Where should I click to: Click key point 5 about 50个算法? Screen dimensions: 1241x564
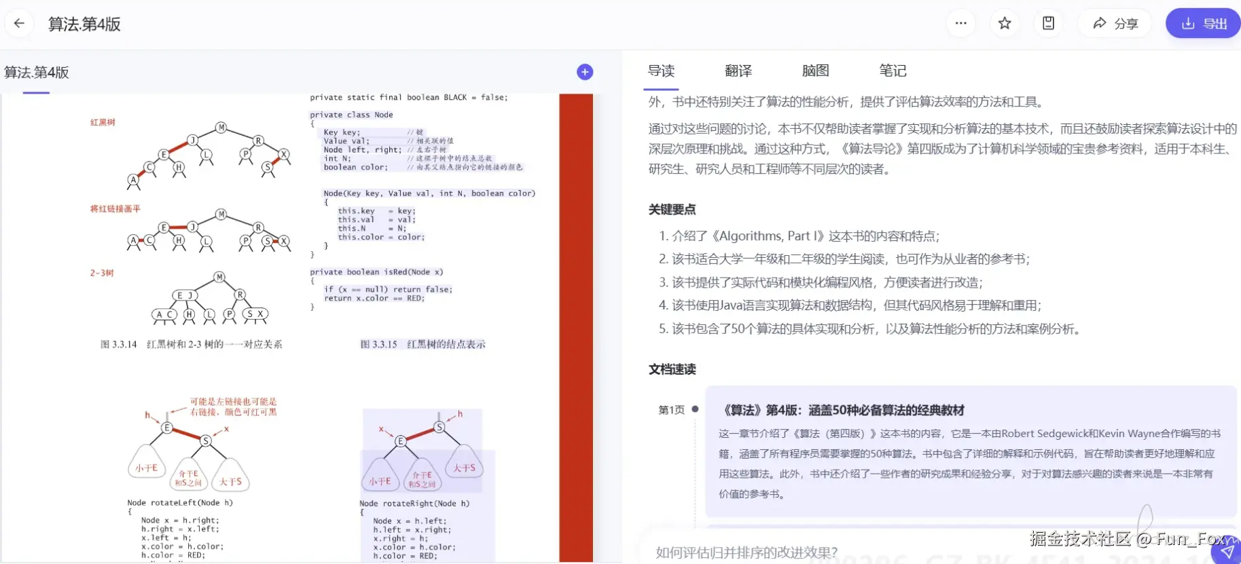pos(869,329)
